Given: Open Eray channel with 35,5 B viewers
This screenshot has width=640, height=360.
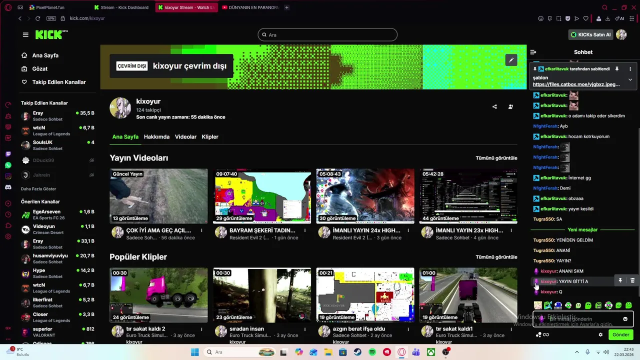Looking at the screenshot, I should click(57, 116).
